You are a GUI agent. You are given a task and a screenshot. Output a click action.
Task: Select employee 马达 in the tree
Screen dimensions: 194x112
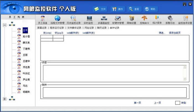(25, 86)
